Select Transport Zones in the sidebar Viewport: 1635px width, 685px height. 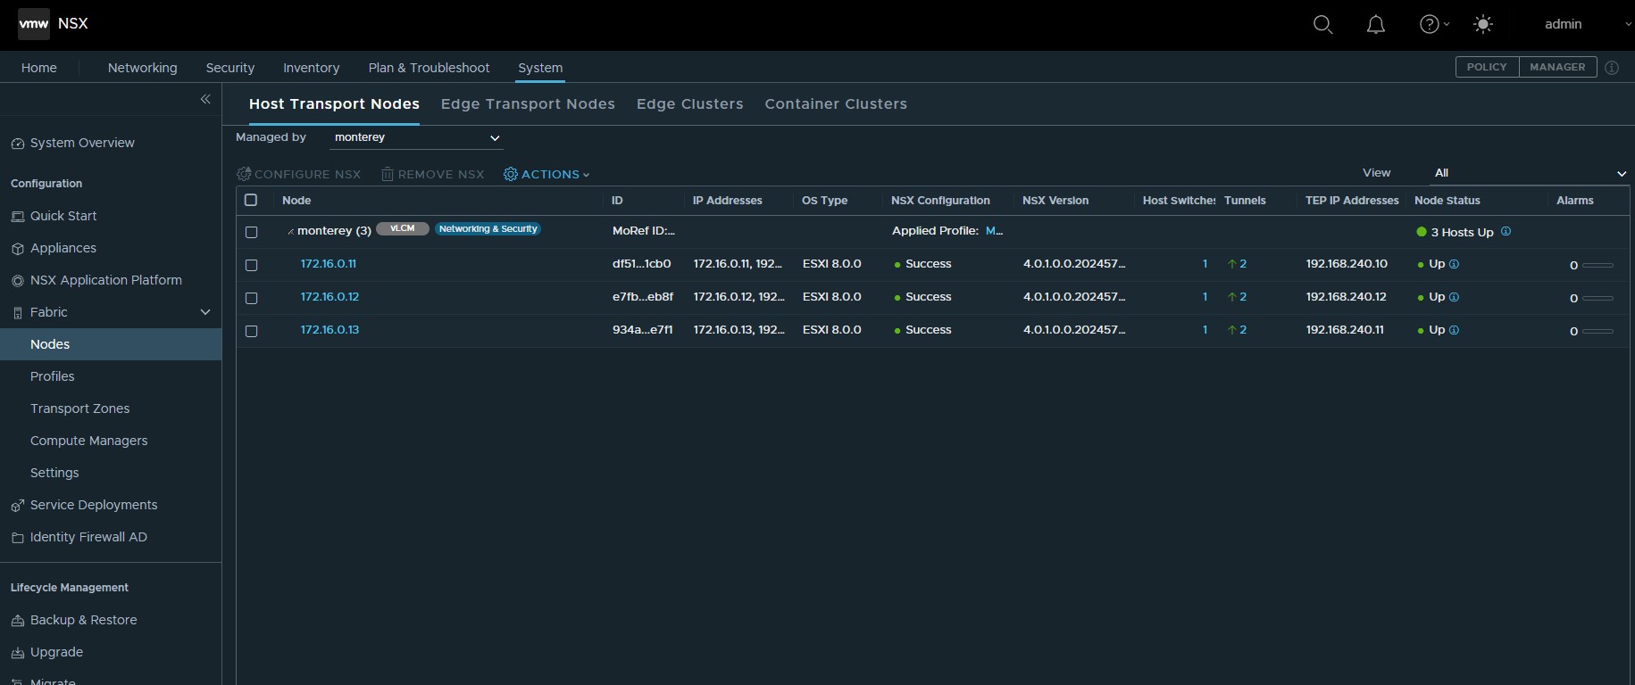click(x=79, y=409)
